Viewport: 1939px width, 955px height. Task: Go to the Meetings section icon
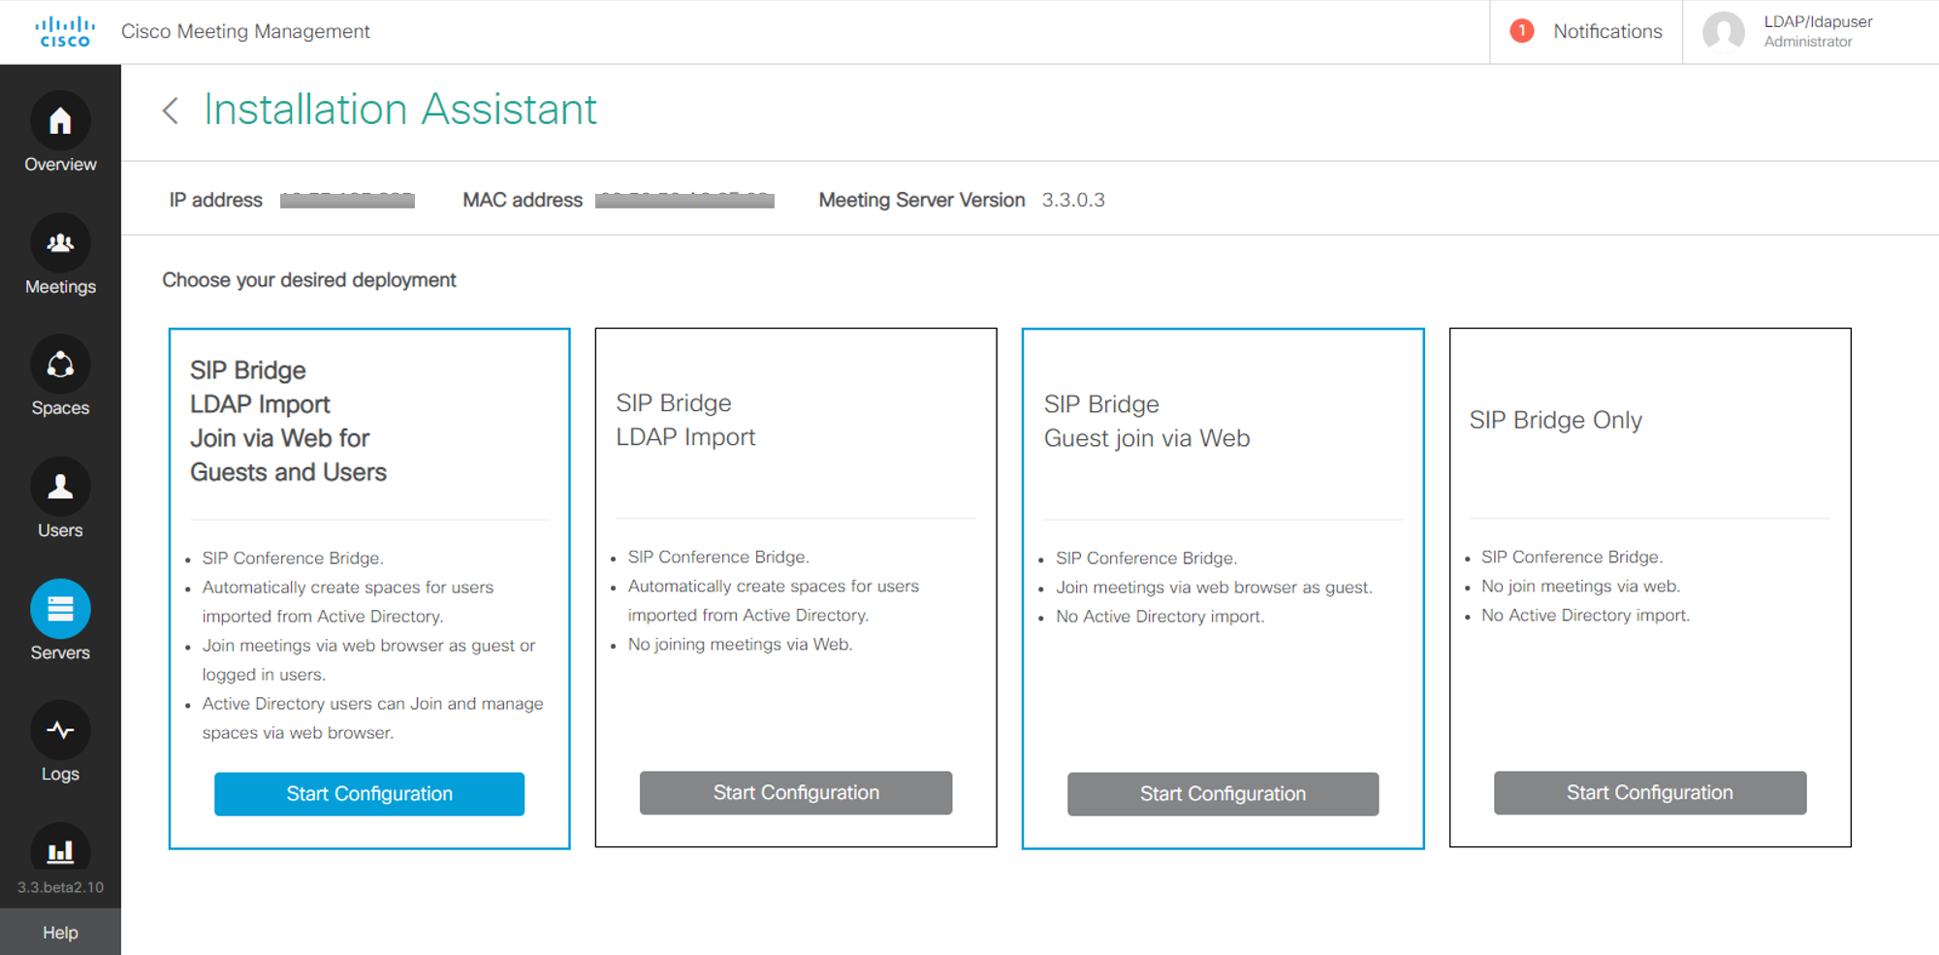60,243
